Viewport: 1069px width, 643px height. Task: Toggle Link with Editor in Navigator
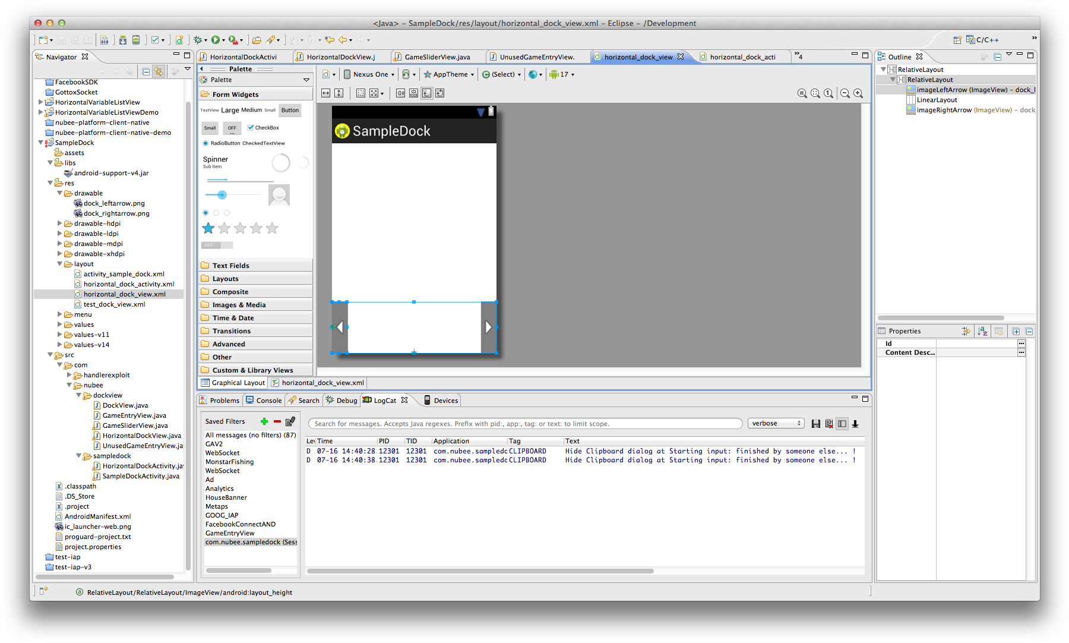[159, 71]
